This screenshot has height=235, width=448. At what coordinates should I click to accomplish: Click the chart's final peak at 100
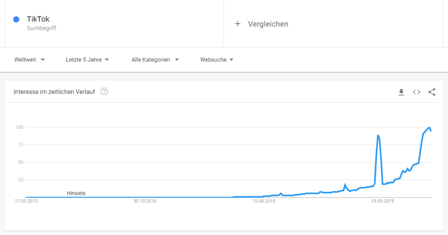(429, 128)
